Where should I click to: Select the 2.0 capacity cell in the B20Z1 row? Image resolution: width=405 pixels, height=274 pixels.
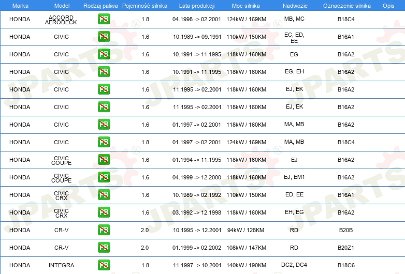tap(144, 248)
